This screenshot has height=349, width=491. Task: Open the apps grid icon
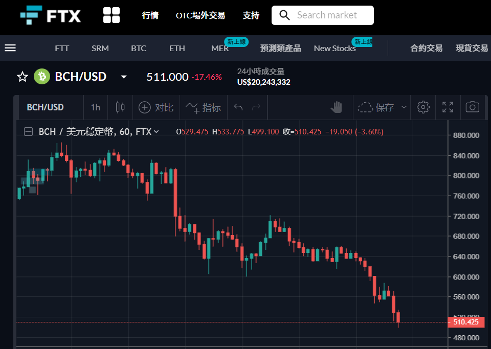pos(111,15)
